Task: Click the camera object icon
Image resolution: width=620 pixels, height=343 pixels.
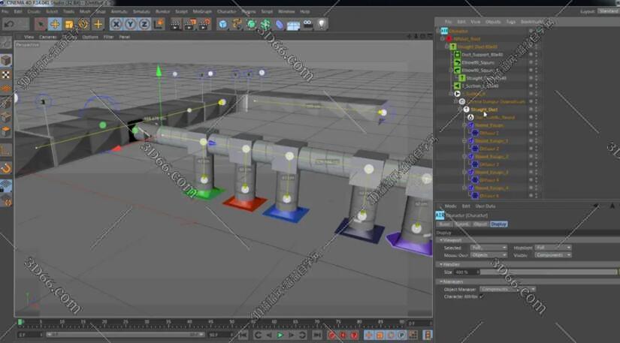Action: click(307, 24)
